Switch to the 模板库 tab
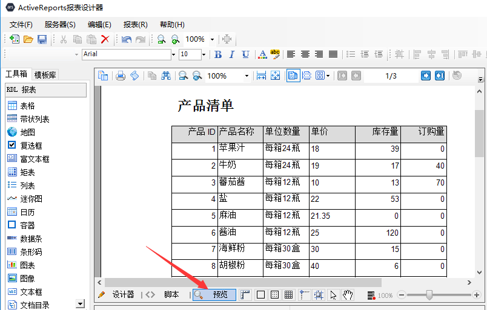 point(45,75)
